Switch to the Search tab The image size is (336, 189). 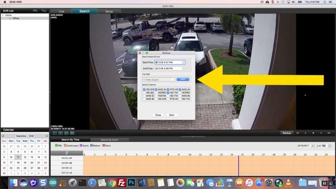[x=84, y=11]
